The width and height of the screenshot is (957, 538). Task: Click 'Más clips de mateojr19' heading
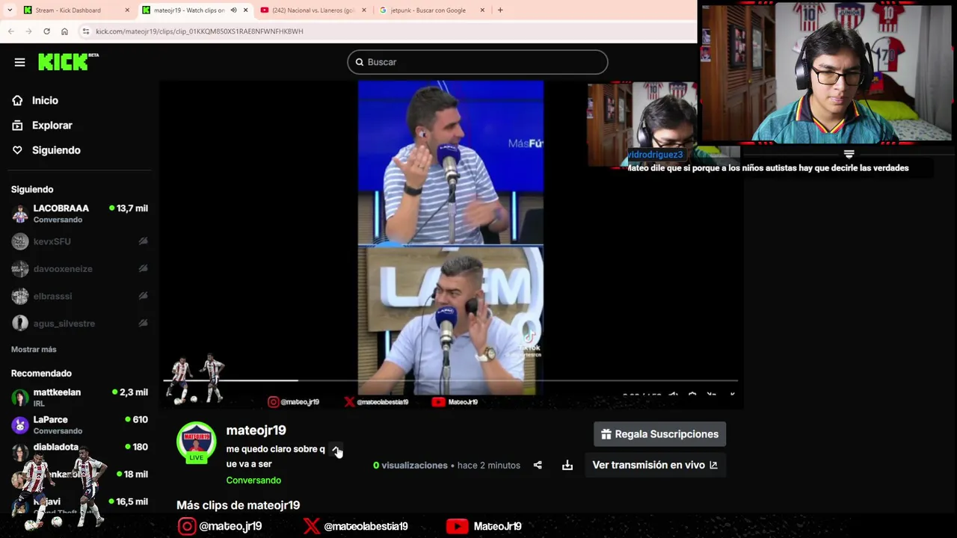click(238, 505)
